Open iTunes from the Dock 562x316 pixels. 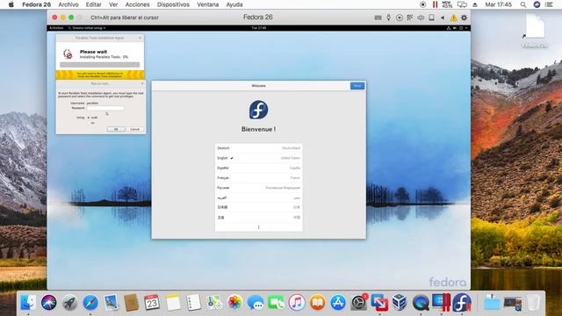(x=297, y=303)
